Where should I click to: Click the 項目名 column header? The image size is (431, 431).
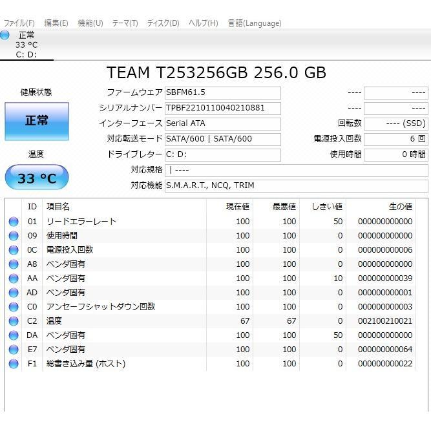(58, 207)
